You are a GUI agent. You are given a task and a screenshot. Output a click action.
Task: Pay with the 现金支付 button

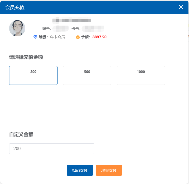[x=109, y=170]
